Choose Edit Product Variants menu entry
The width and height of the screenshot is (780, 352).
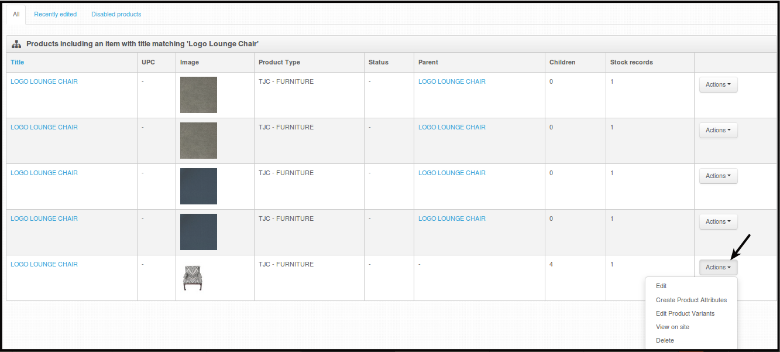coord(685,313)
